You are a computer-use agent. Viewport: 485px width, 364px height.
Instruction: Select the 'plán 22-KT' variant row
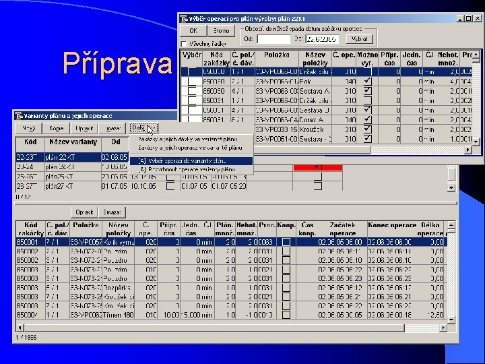coord(72,157)
